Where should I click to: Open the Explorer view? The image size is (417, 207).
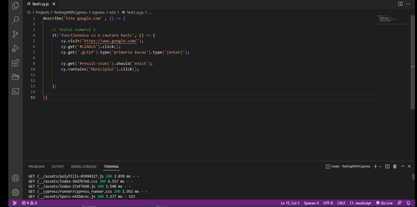[x=15, y=6]
